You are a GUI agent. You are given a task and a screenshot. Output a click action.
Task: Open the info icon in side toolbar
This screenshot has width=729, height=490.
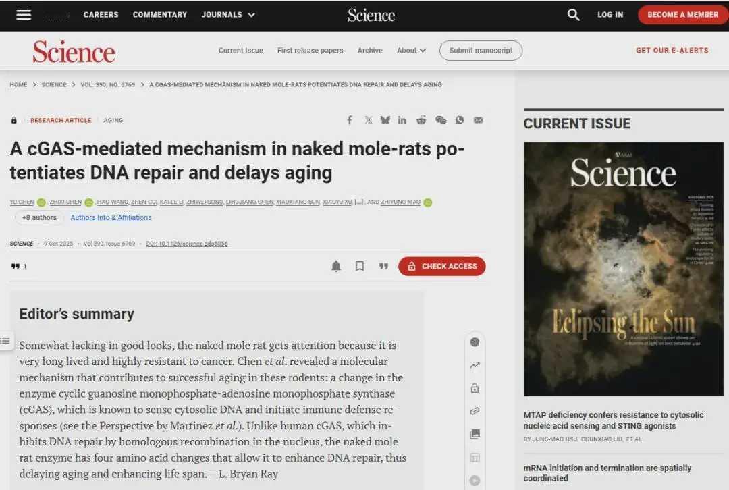pyautogui.click(x=475, y=342)
